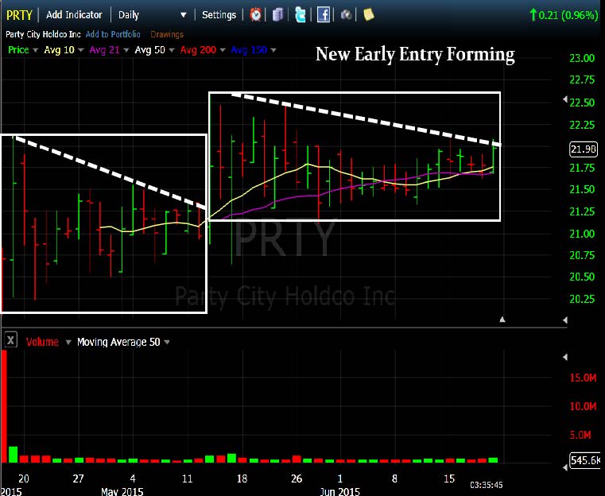Click the Jun 2015 date axis label
The width and height of the screenshot is (605, 496).
pos(340,491)
